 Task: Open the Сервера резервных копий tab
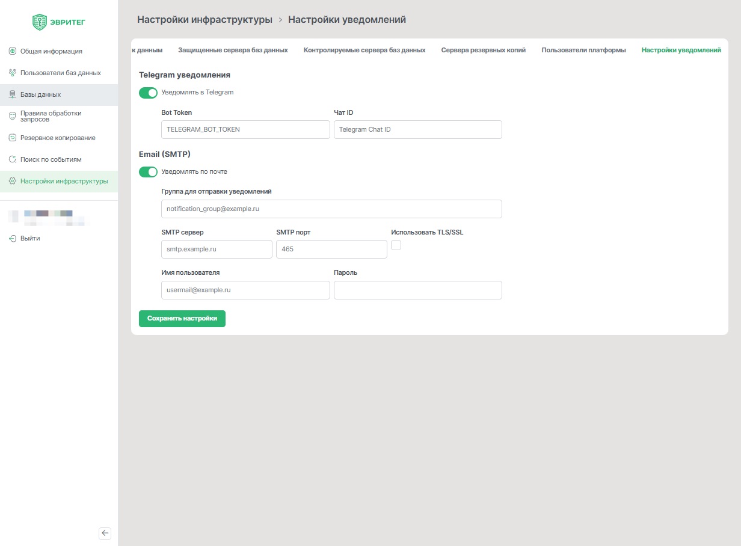click(x=483, y=50)
